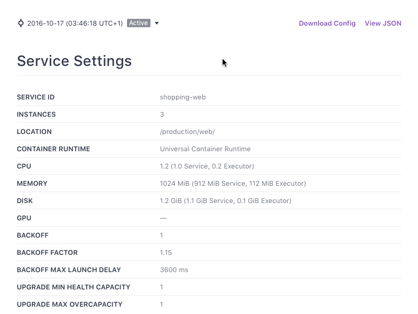Select the CPU allocation row

click(x=207, y=166)
